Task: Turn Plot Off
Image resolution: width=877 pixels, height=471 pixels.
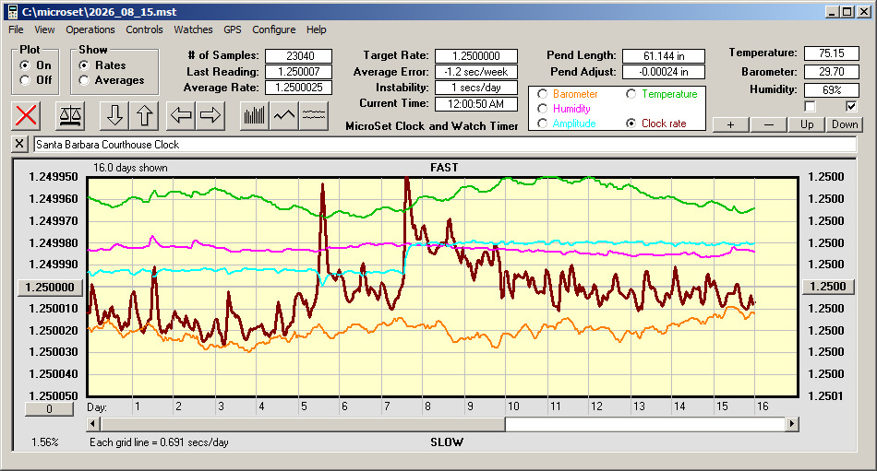Action: [x=25, y=80]
